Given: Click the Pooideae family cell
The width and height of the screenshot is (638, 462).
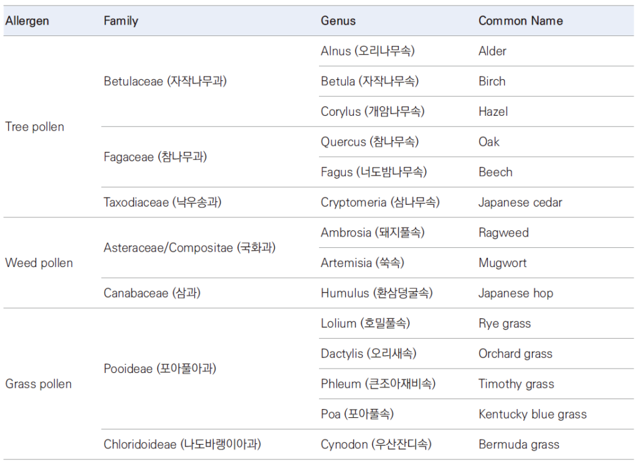Looking at the screenshot, I should [x=160, y=369].
